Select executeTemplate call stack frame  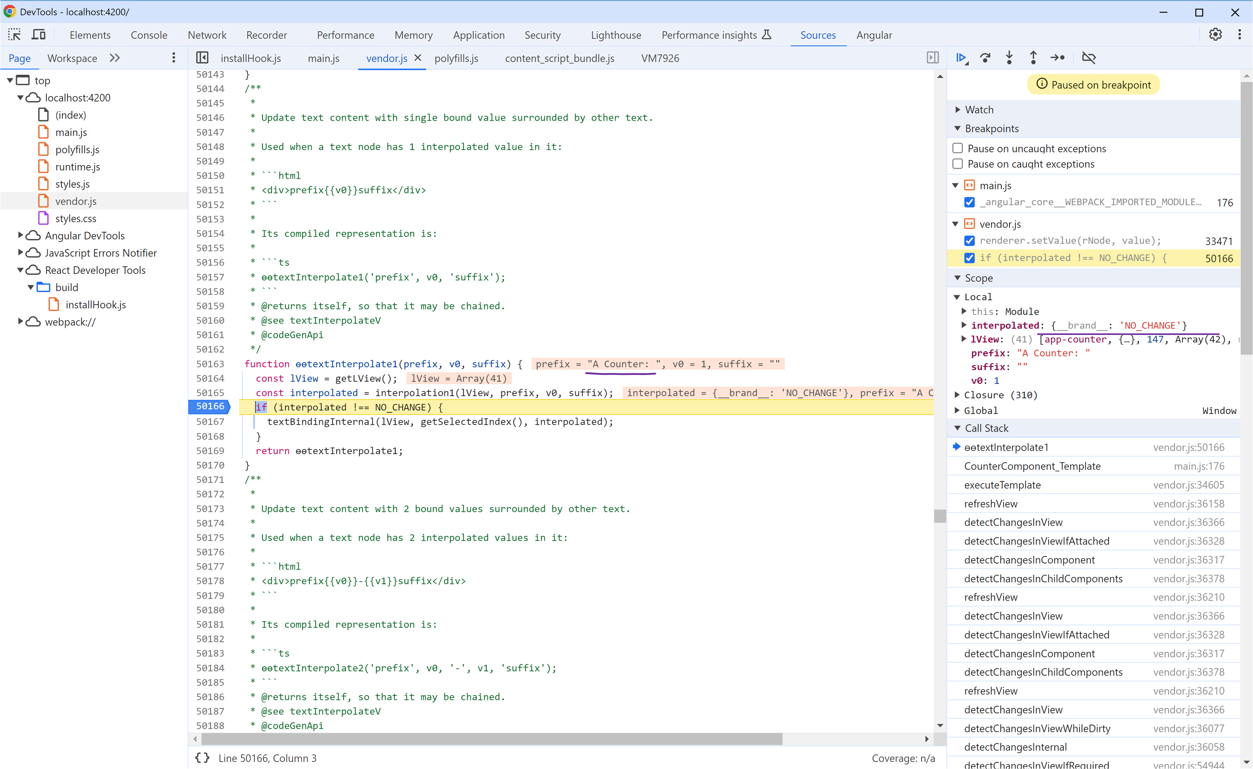(1094, 485)
